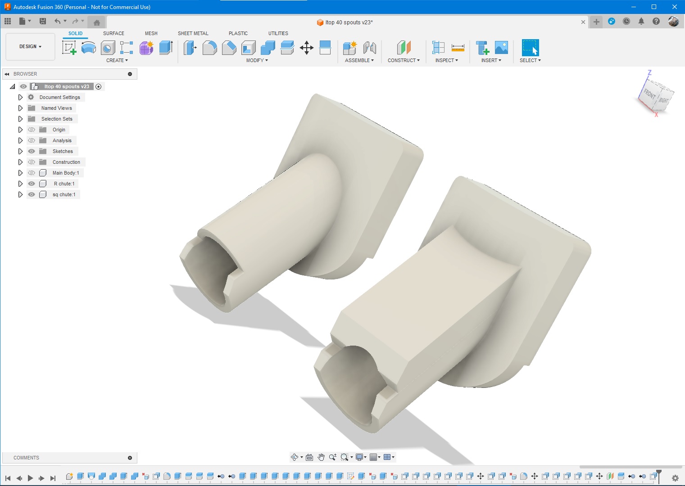
Task: Click the timeline play button
Action: click(30, 478)
